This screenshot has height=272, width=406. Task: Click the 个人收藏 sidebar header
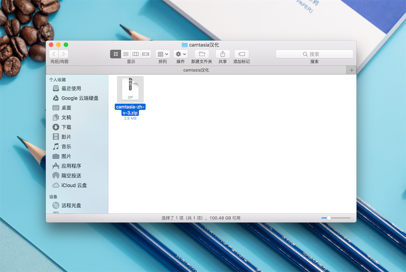click(x=57, y=79)
